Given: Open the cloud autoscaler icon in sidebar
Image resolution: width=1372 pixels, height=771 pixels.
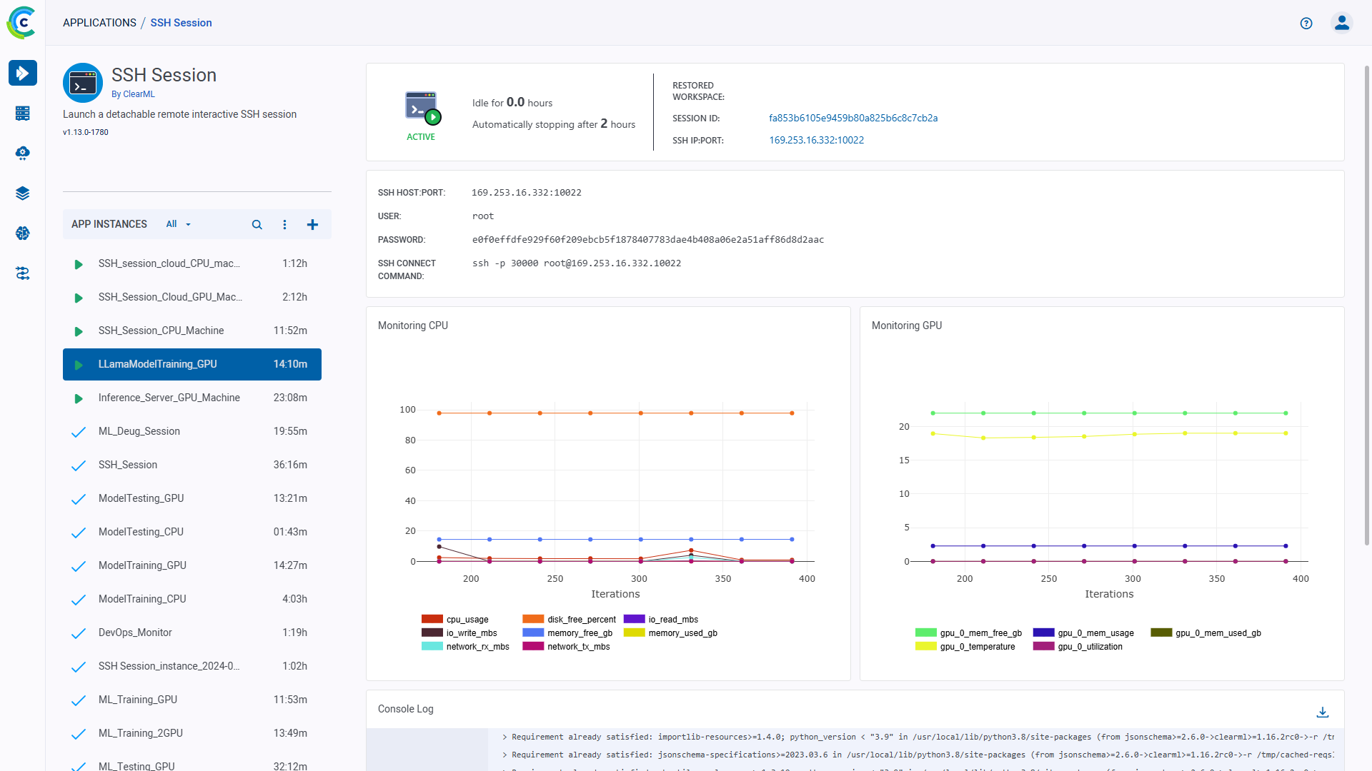Looking at the screenshot, I should point(23,153).
